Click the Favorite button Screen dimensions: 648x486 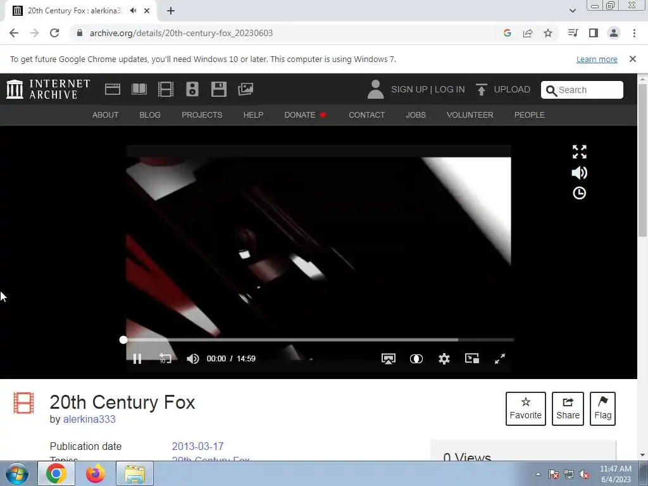click(526, 409)
